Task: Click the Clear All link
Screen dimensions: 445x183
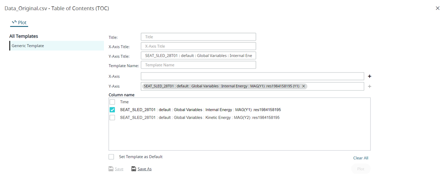Action: click(x=360, y=158)
